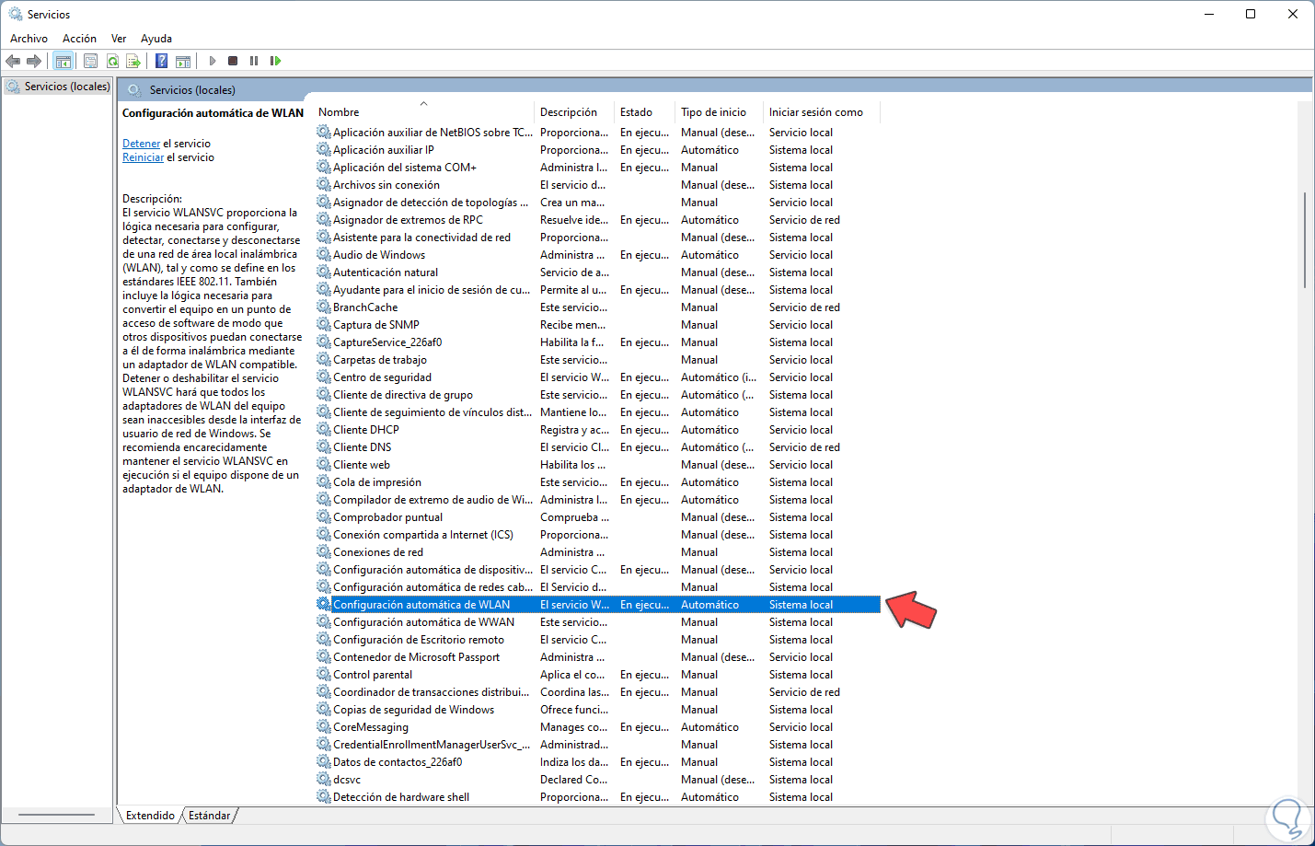1315x846 pixels.
Task: Open Help using the blue question mark icon
Action: pyautogui.click(x=161, y=61)
